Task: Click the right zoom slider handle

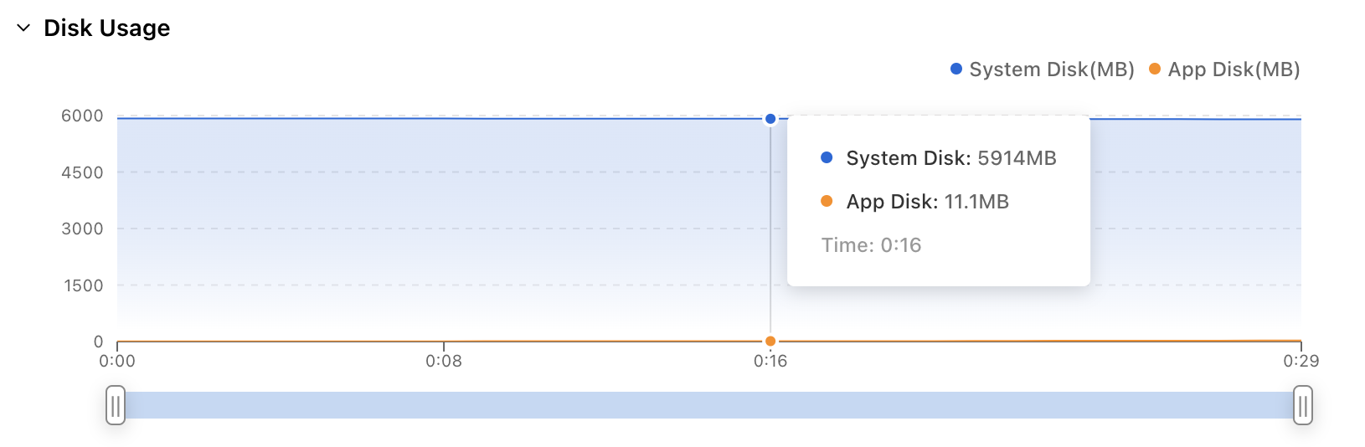Action: pos(1302,405)
